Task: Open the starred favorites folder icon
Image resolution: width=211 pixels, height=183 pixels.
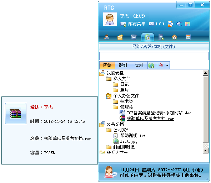Action: (120, 37)
